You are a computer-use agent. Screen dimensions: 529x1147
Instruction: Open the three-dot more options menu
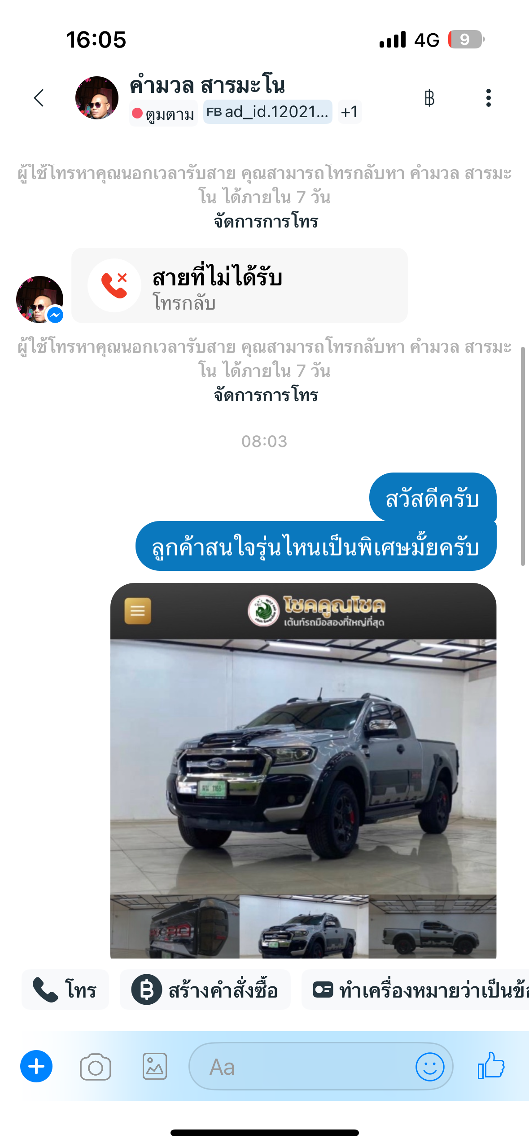pyautogui.click(x=488, y=98)
